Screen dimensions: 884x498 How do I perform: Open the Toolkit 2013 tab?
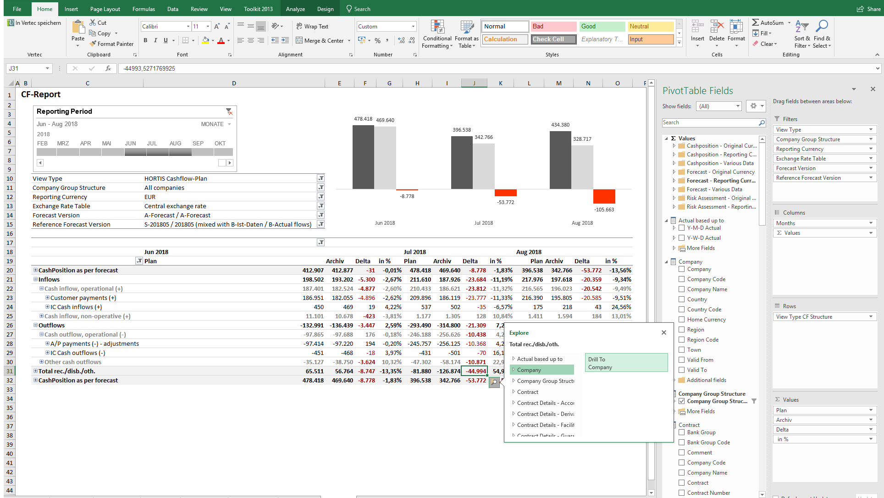click(x=258, y=9)
